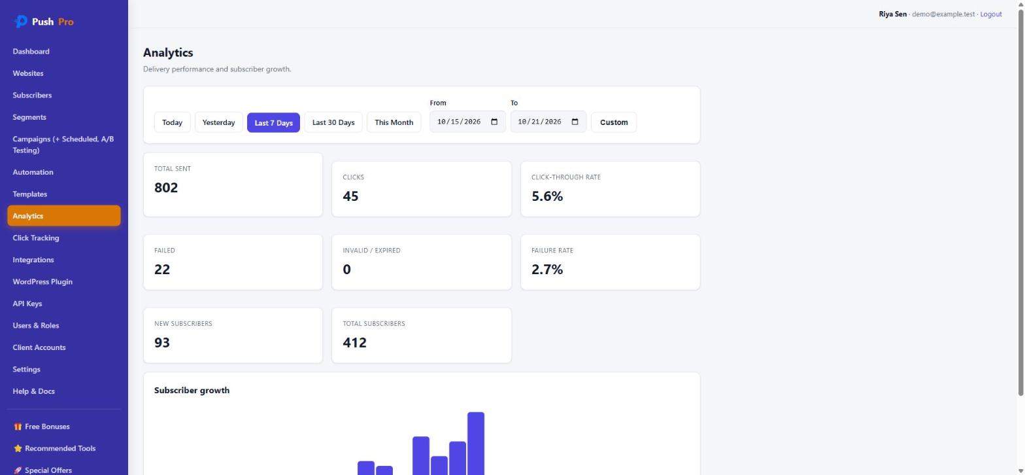Click the To date input

pos(548,122)
